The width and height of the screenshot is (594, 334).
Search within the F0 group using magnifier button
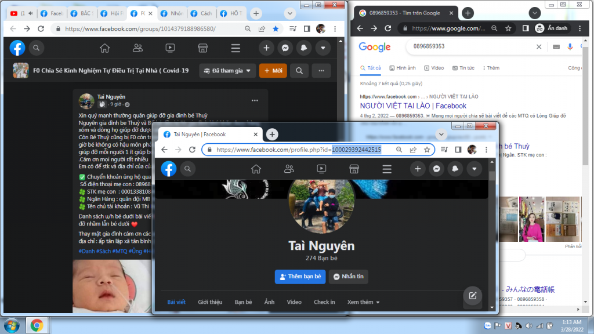[x=299, y=71]
